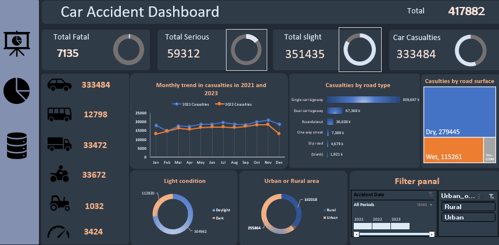This screenshot has width=499, height=245.
Task: Select the motorcycle rider icon
Action: [59, 175]
